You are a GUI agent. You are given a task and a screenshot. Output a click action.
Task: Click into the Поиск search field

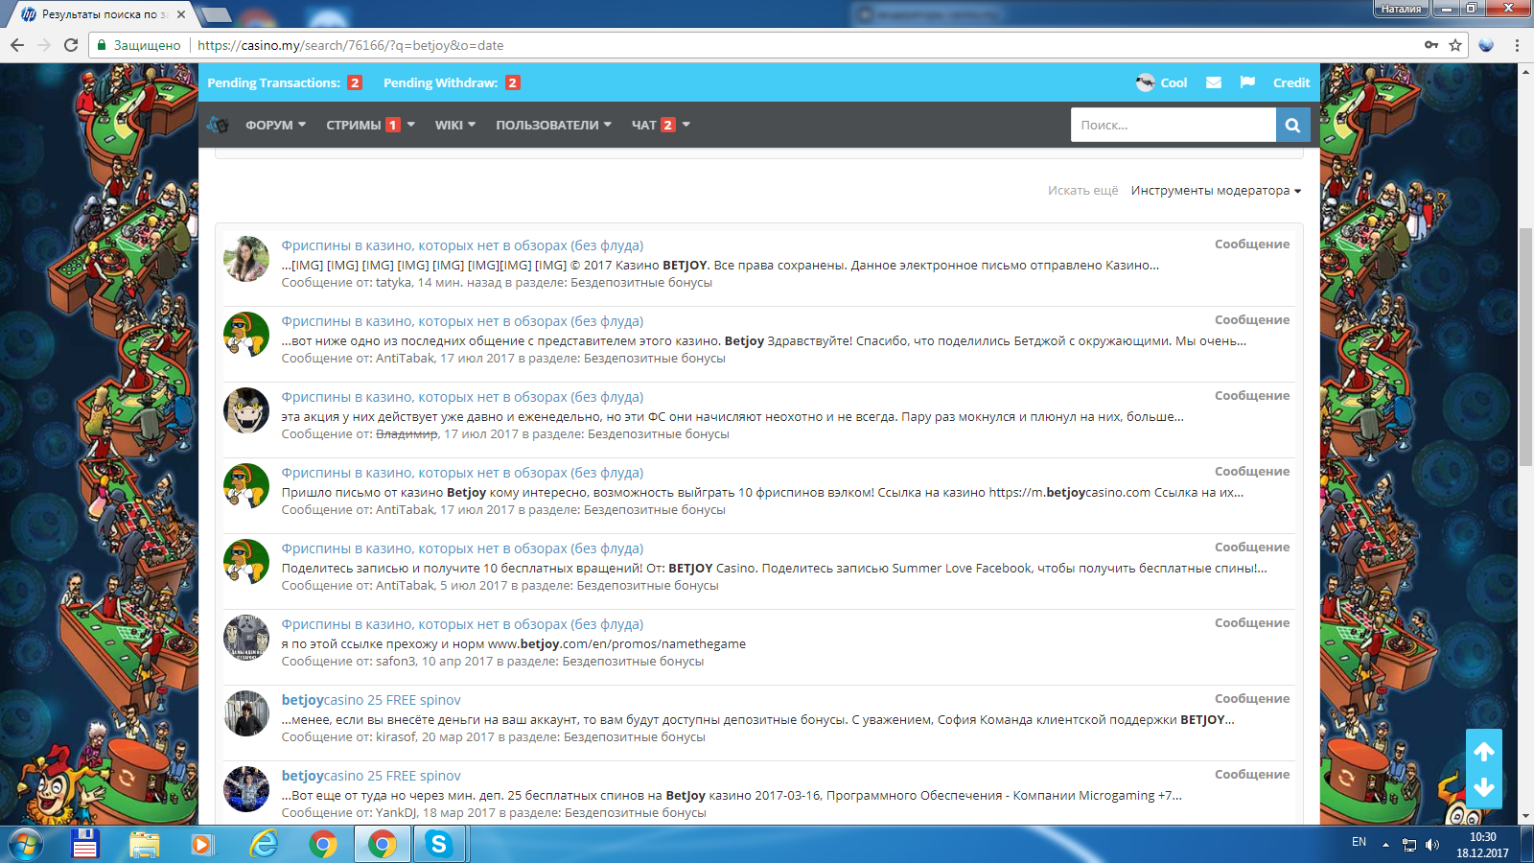click(1173, 125)
